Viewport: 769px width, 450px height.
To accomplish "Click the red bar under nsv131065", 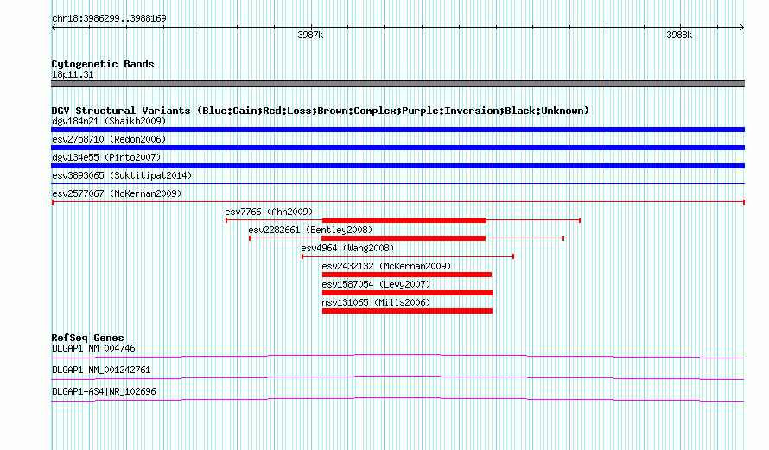I will [408, 311].
